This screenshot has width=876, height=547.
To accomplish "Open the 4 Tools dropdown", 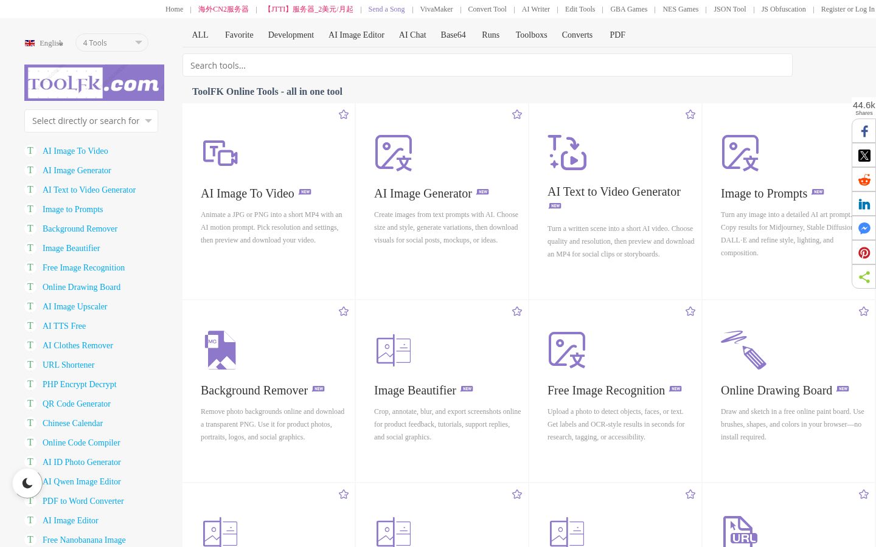I will 112,43.
